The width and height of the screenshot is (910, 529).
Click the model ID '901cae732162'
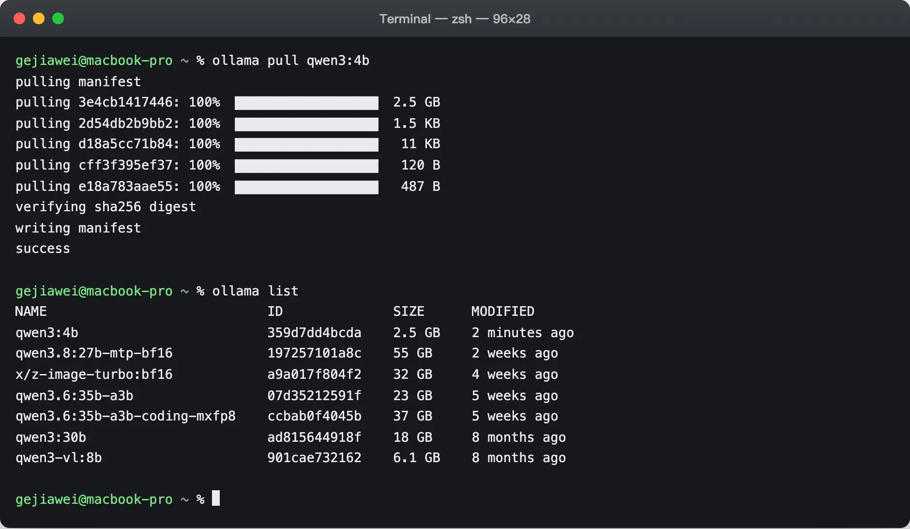[x=314, y=458]
